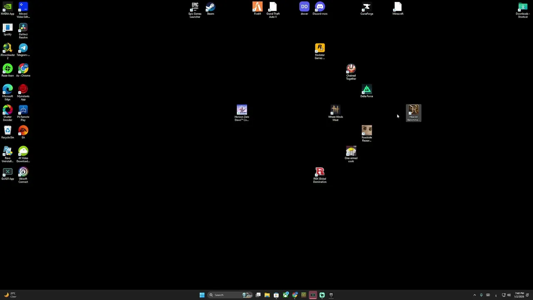Select the GoXLR App shortcut
The width and height of the screenshot is (533, 300).
click(x=7, y=174)
